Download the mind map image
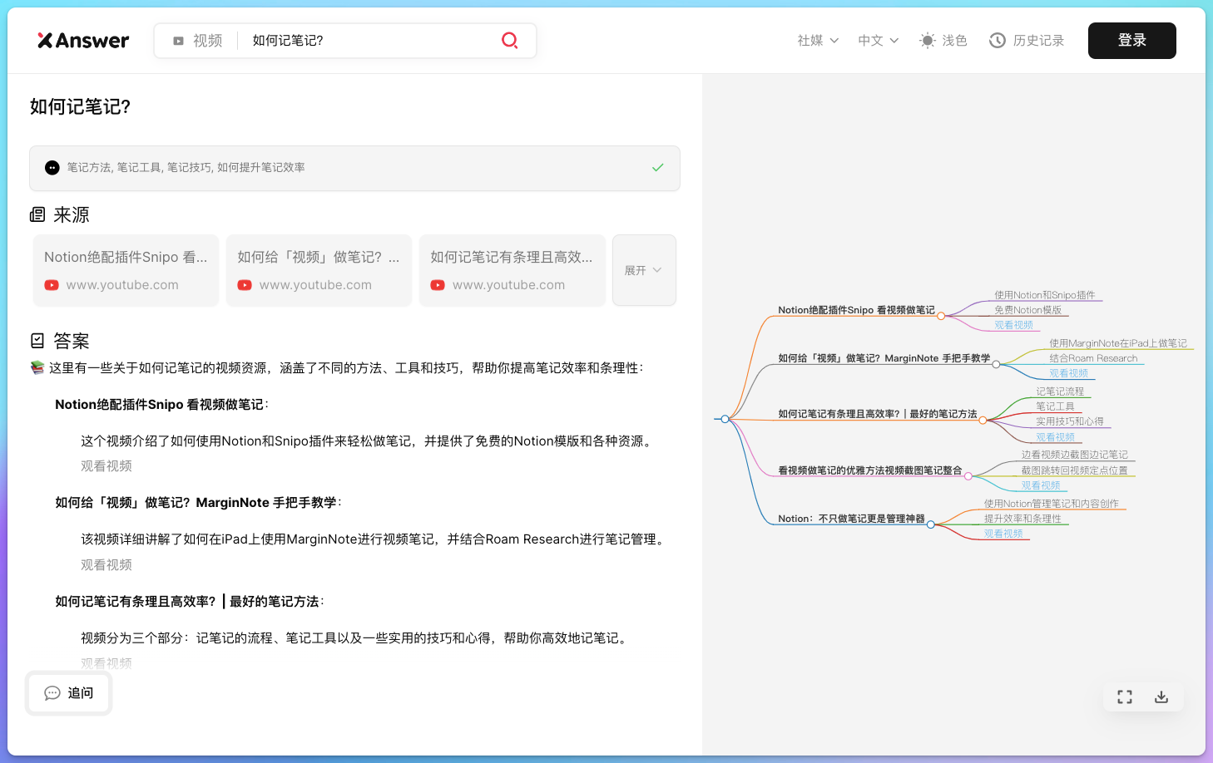 pyautogui.click(x=1161, y=697)
